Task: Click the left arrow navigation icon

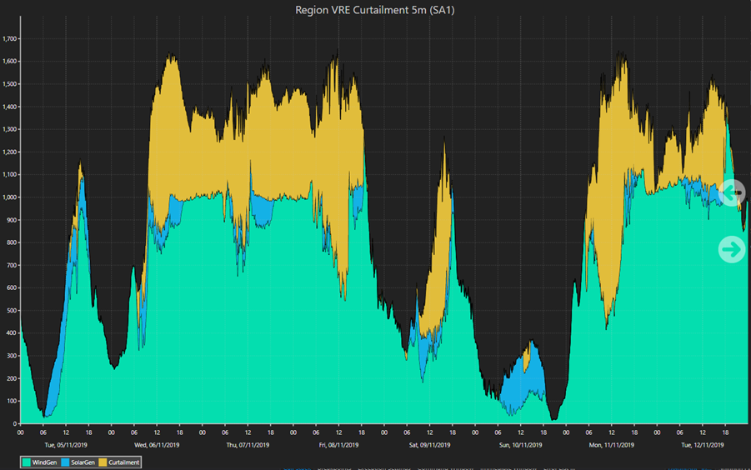Action: click(x=732, y=193)
